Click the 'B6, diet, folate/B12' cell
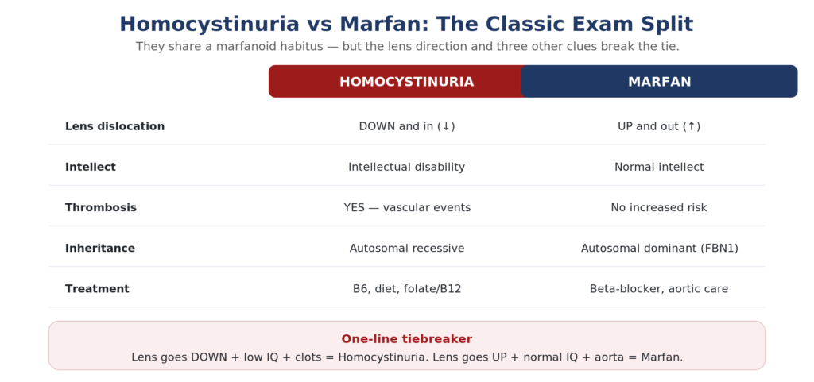 407,289
